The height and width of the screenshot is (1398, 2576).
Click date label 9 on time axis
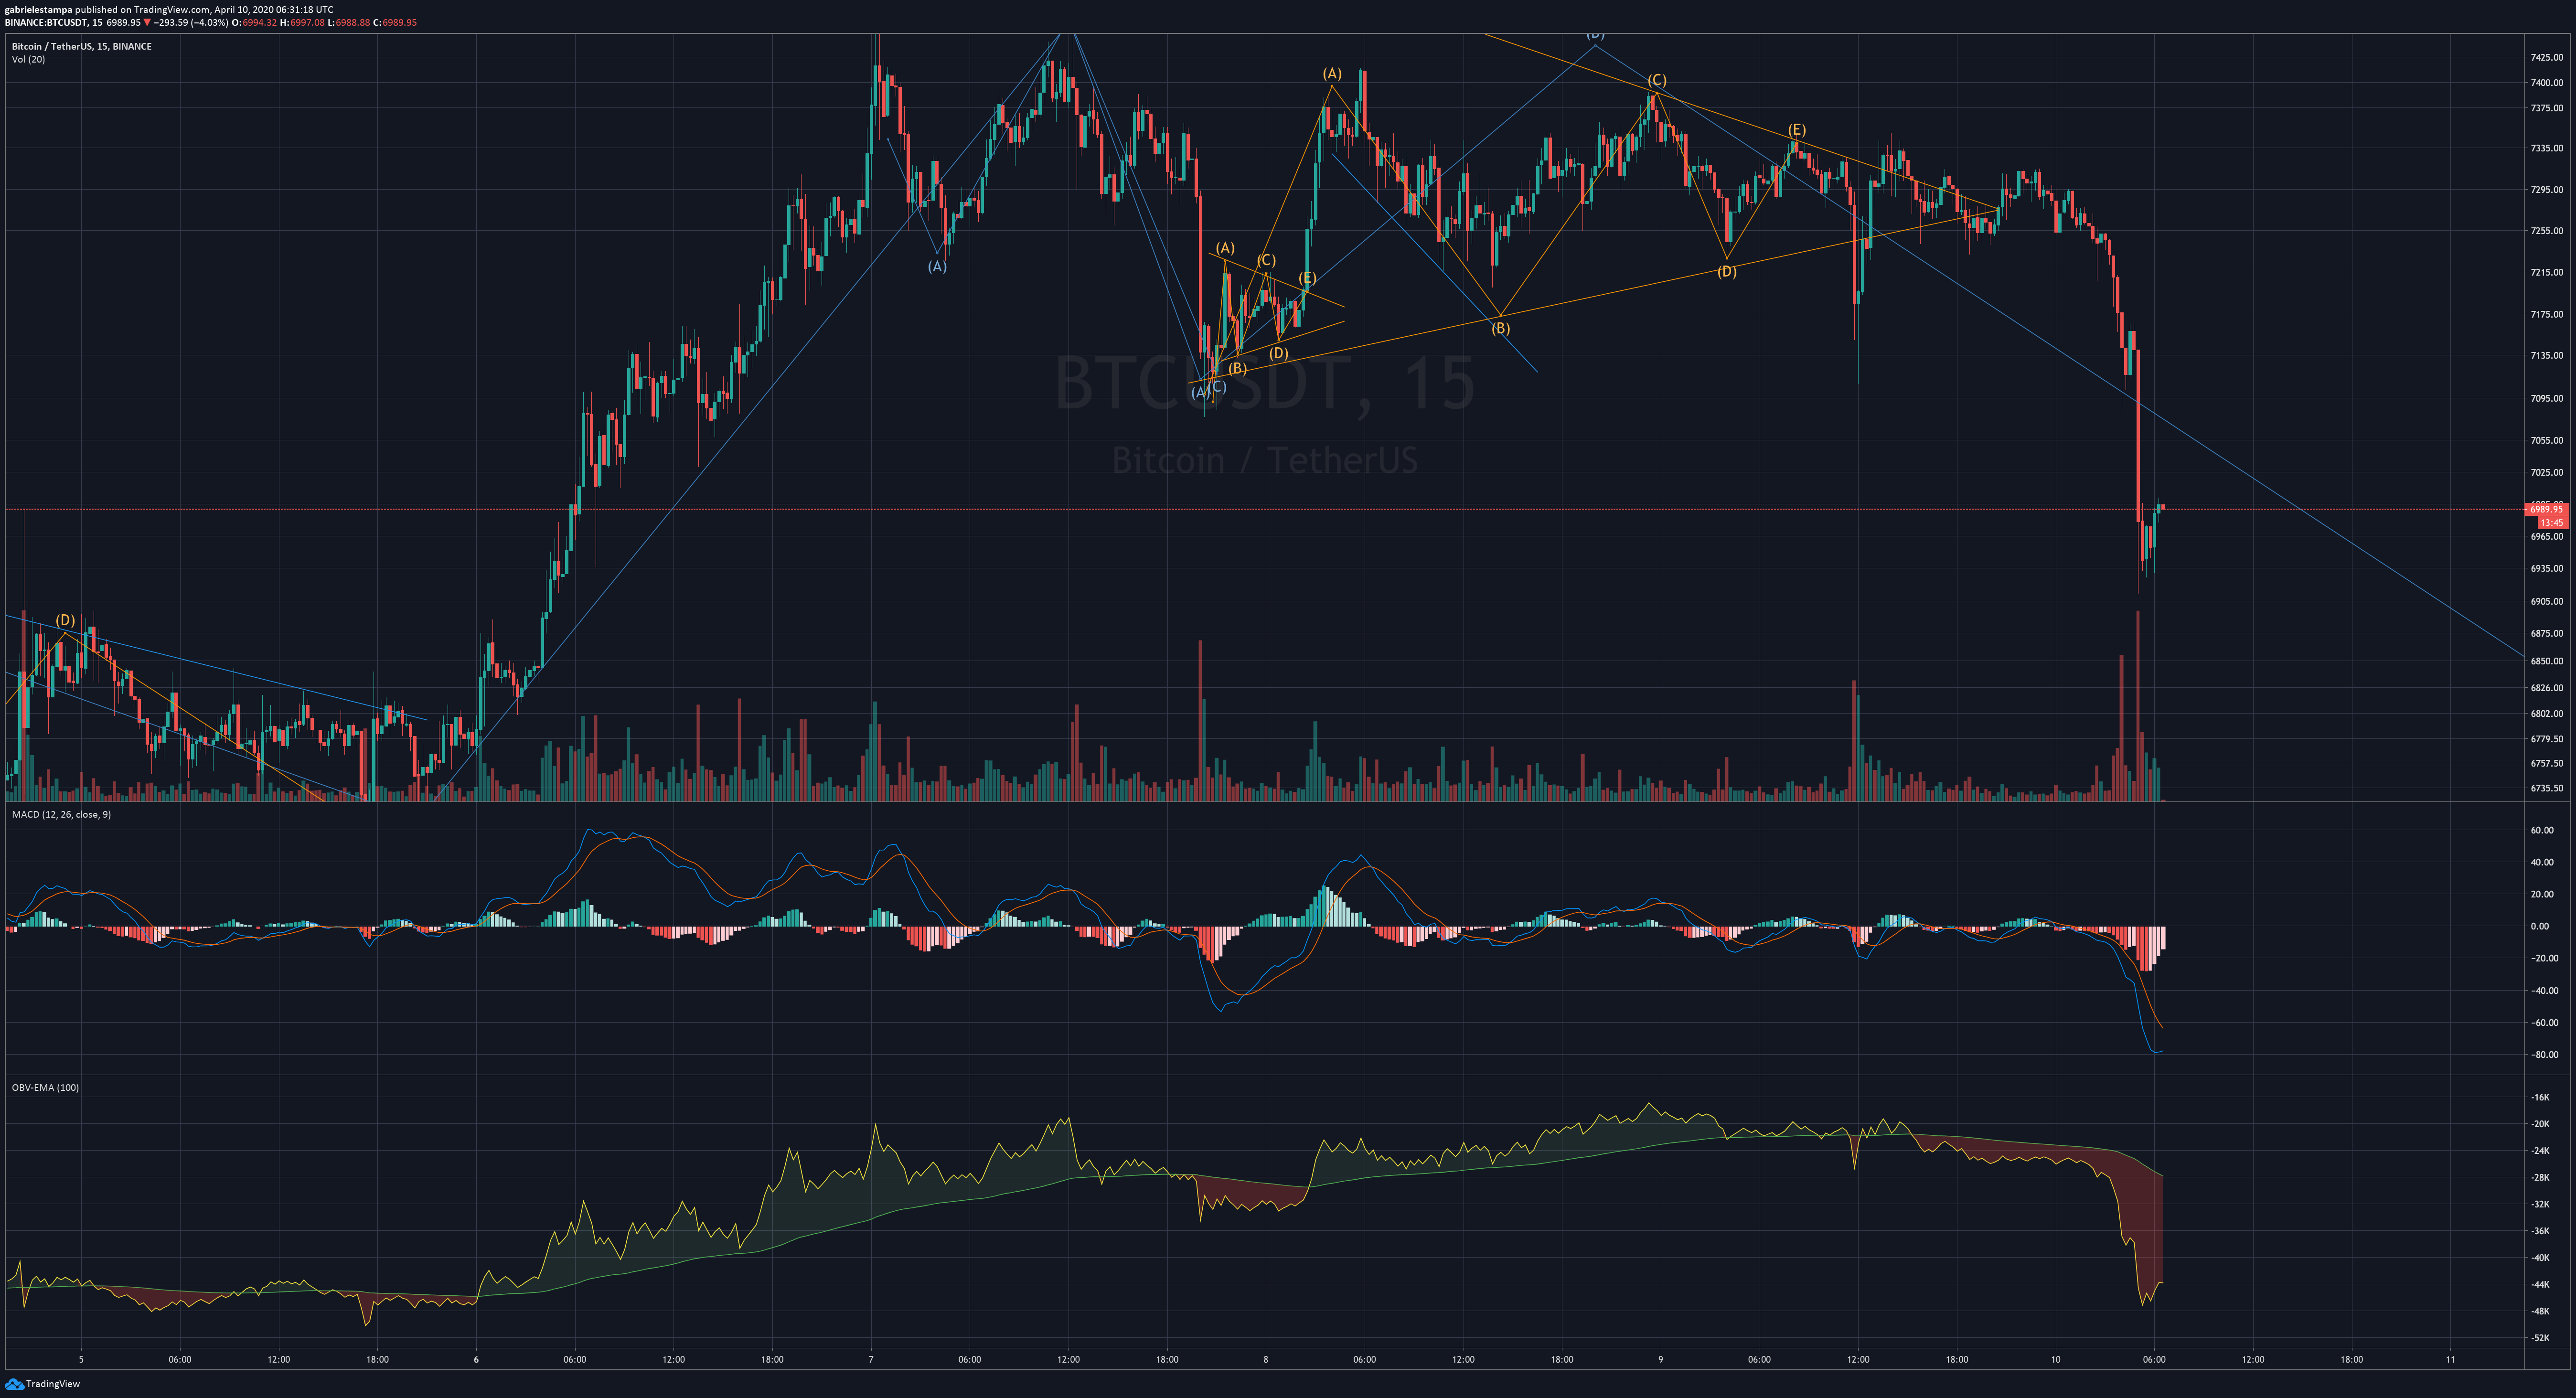(x=1660, y=1359)
